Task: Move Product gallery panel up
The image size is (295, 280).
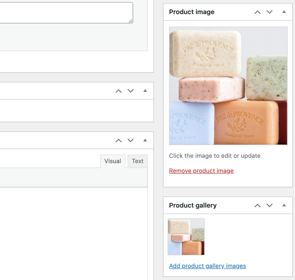Action: pos(257,205)
